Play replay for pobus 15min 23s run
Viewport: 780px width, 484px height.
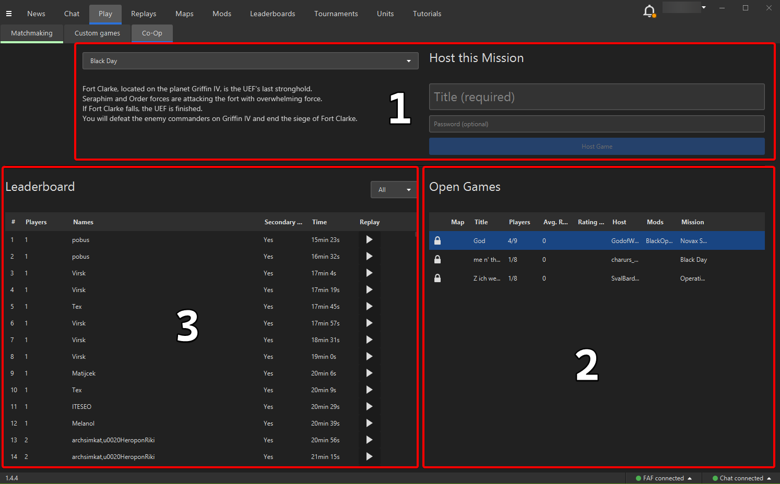369,239
